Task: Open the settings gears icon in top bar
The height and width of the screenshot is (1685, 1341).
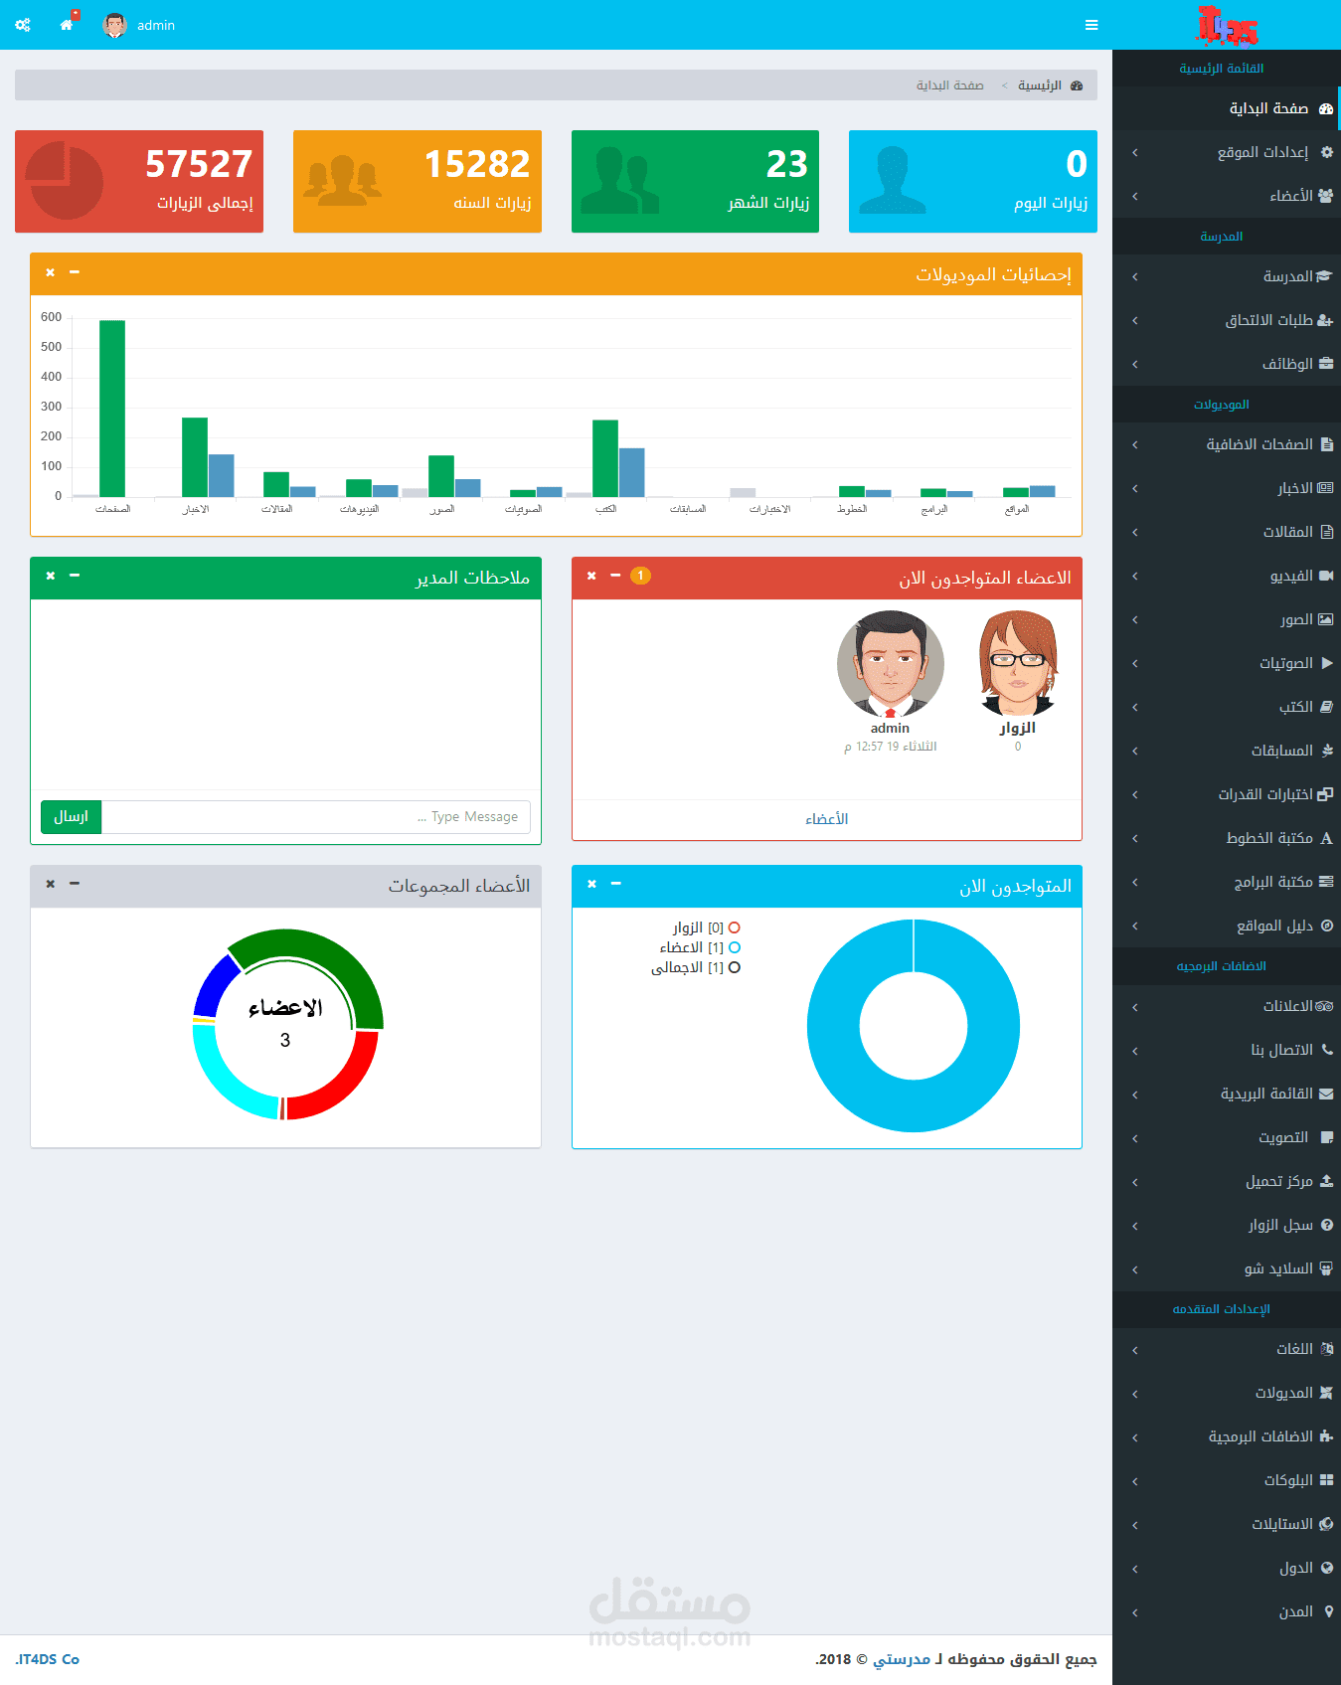Action: [23, 25]
